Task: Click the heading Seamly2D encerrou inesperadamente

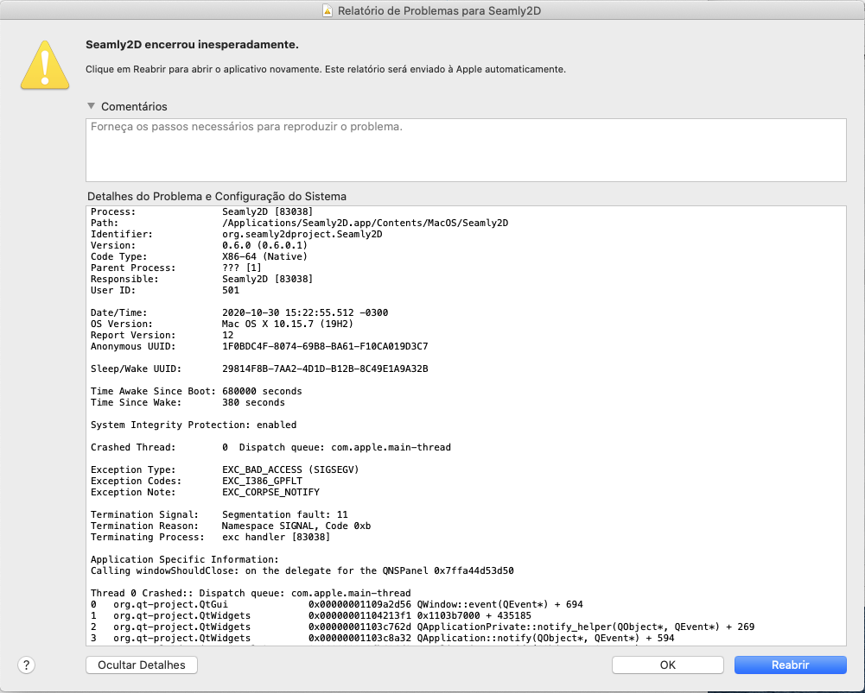Action: coord(192,44)
